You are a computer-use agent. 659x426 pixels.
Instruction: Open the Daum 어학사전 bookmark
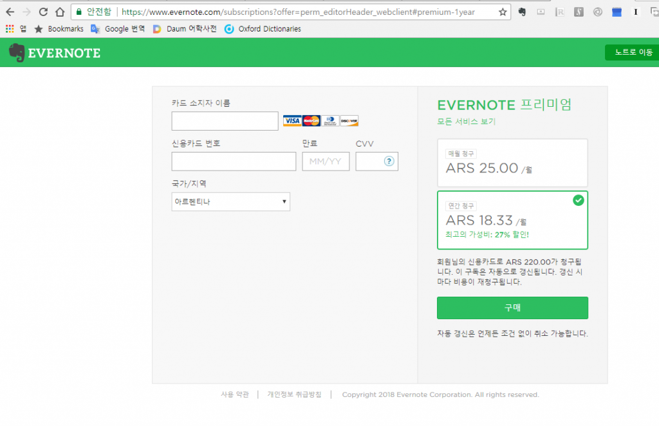(185, 28)
